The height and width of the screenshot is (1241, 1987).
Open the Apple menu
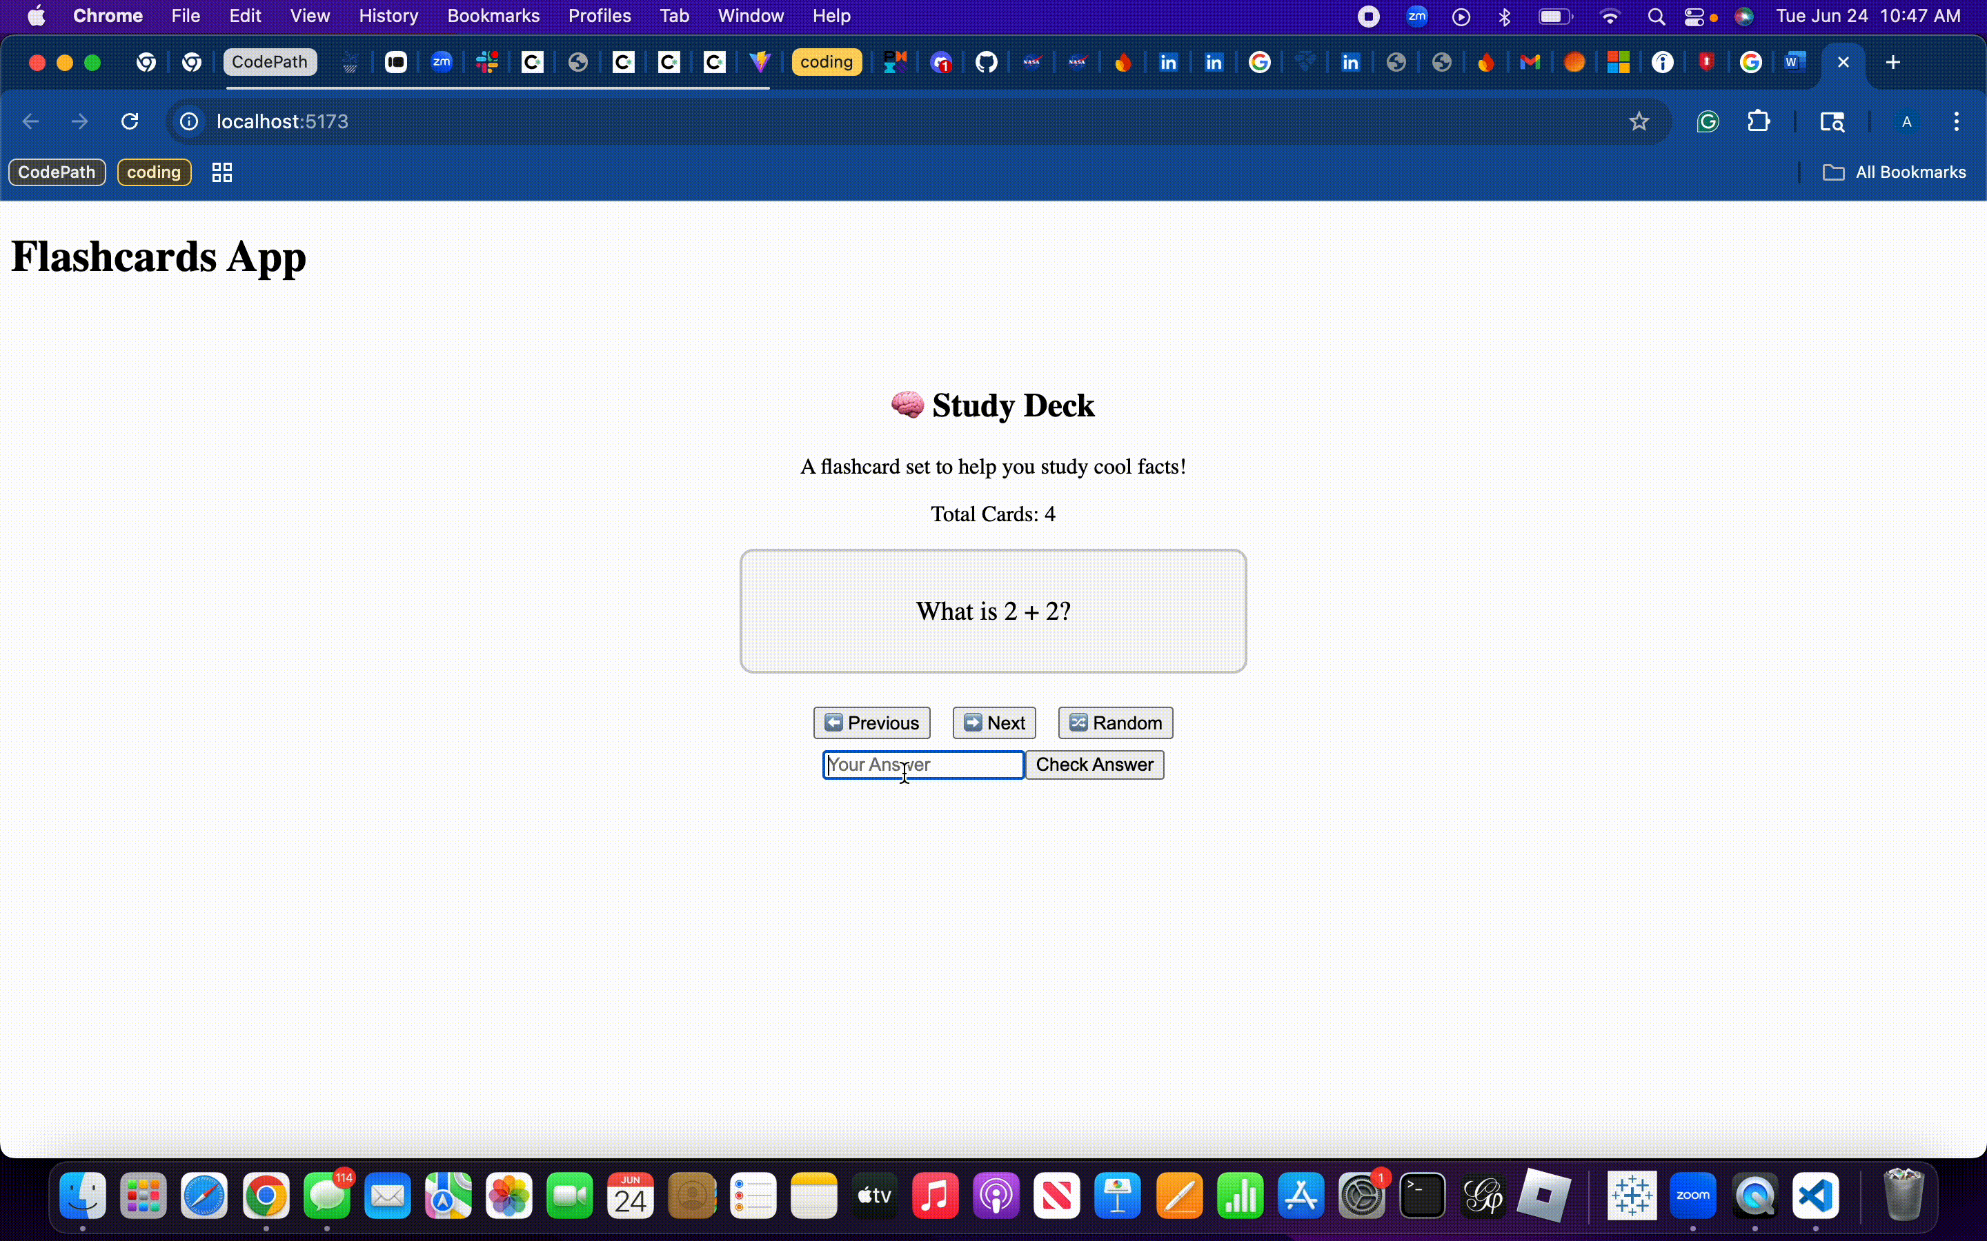click(36, 16)
